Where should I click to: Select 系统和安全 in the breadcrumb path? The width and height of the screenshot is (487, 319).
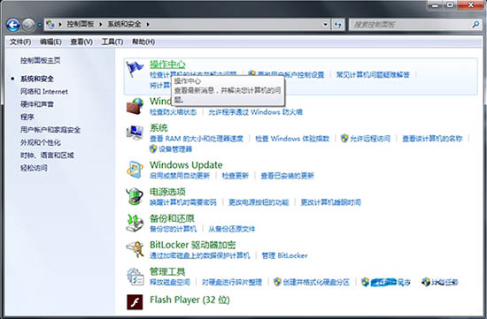pyautogui.click(x=125, y=24)
